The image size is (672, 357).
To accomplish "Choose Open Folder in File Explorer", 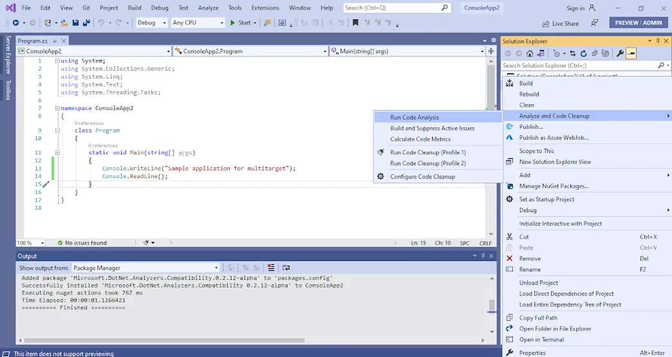I will (587, 329).
